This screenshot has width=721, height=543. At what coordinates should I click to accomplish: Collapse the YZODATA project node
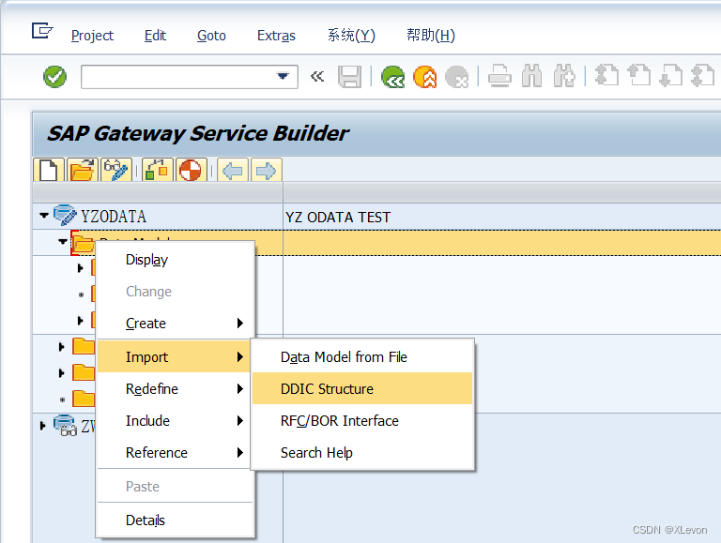44,215
